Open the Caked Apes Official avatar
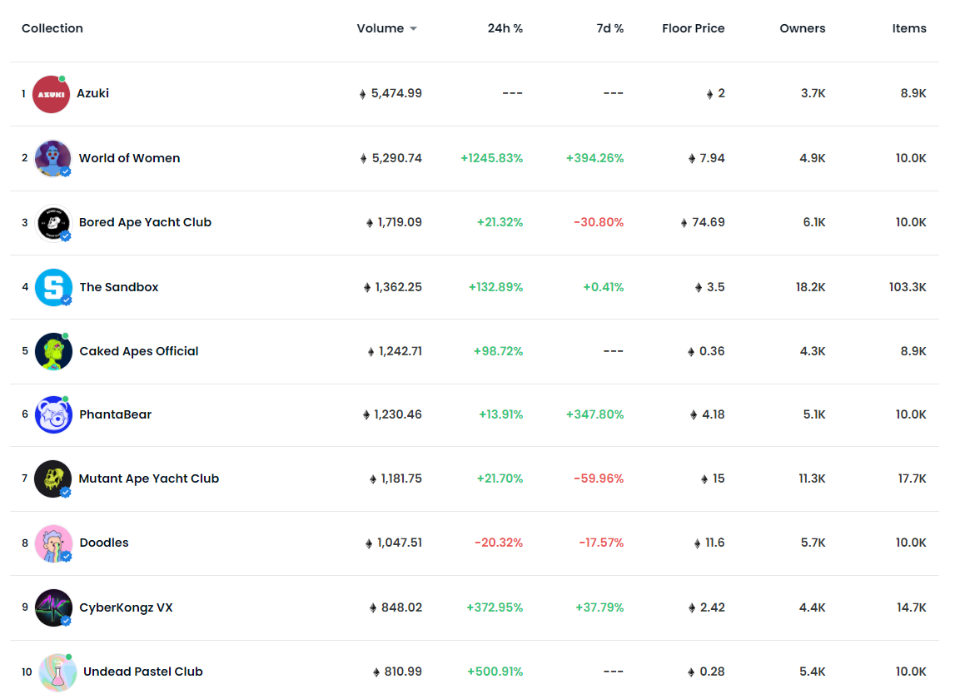The height and width of the screenshot is (694, 955). (x=53, y=351)
